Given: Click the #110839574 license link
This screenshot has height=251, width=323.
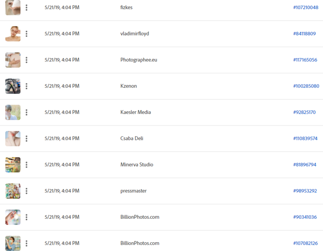Looking at the screenshot, I should 305,138.
